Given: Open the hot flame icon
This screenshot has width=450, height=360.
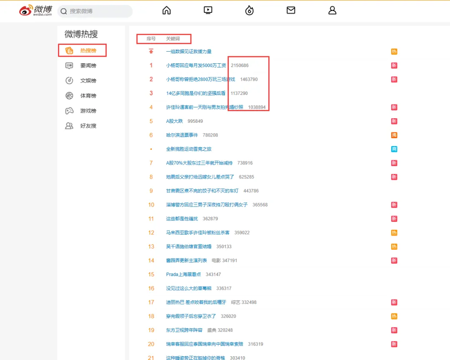Looking at the screenshot, I should click(250, 10).
